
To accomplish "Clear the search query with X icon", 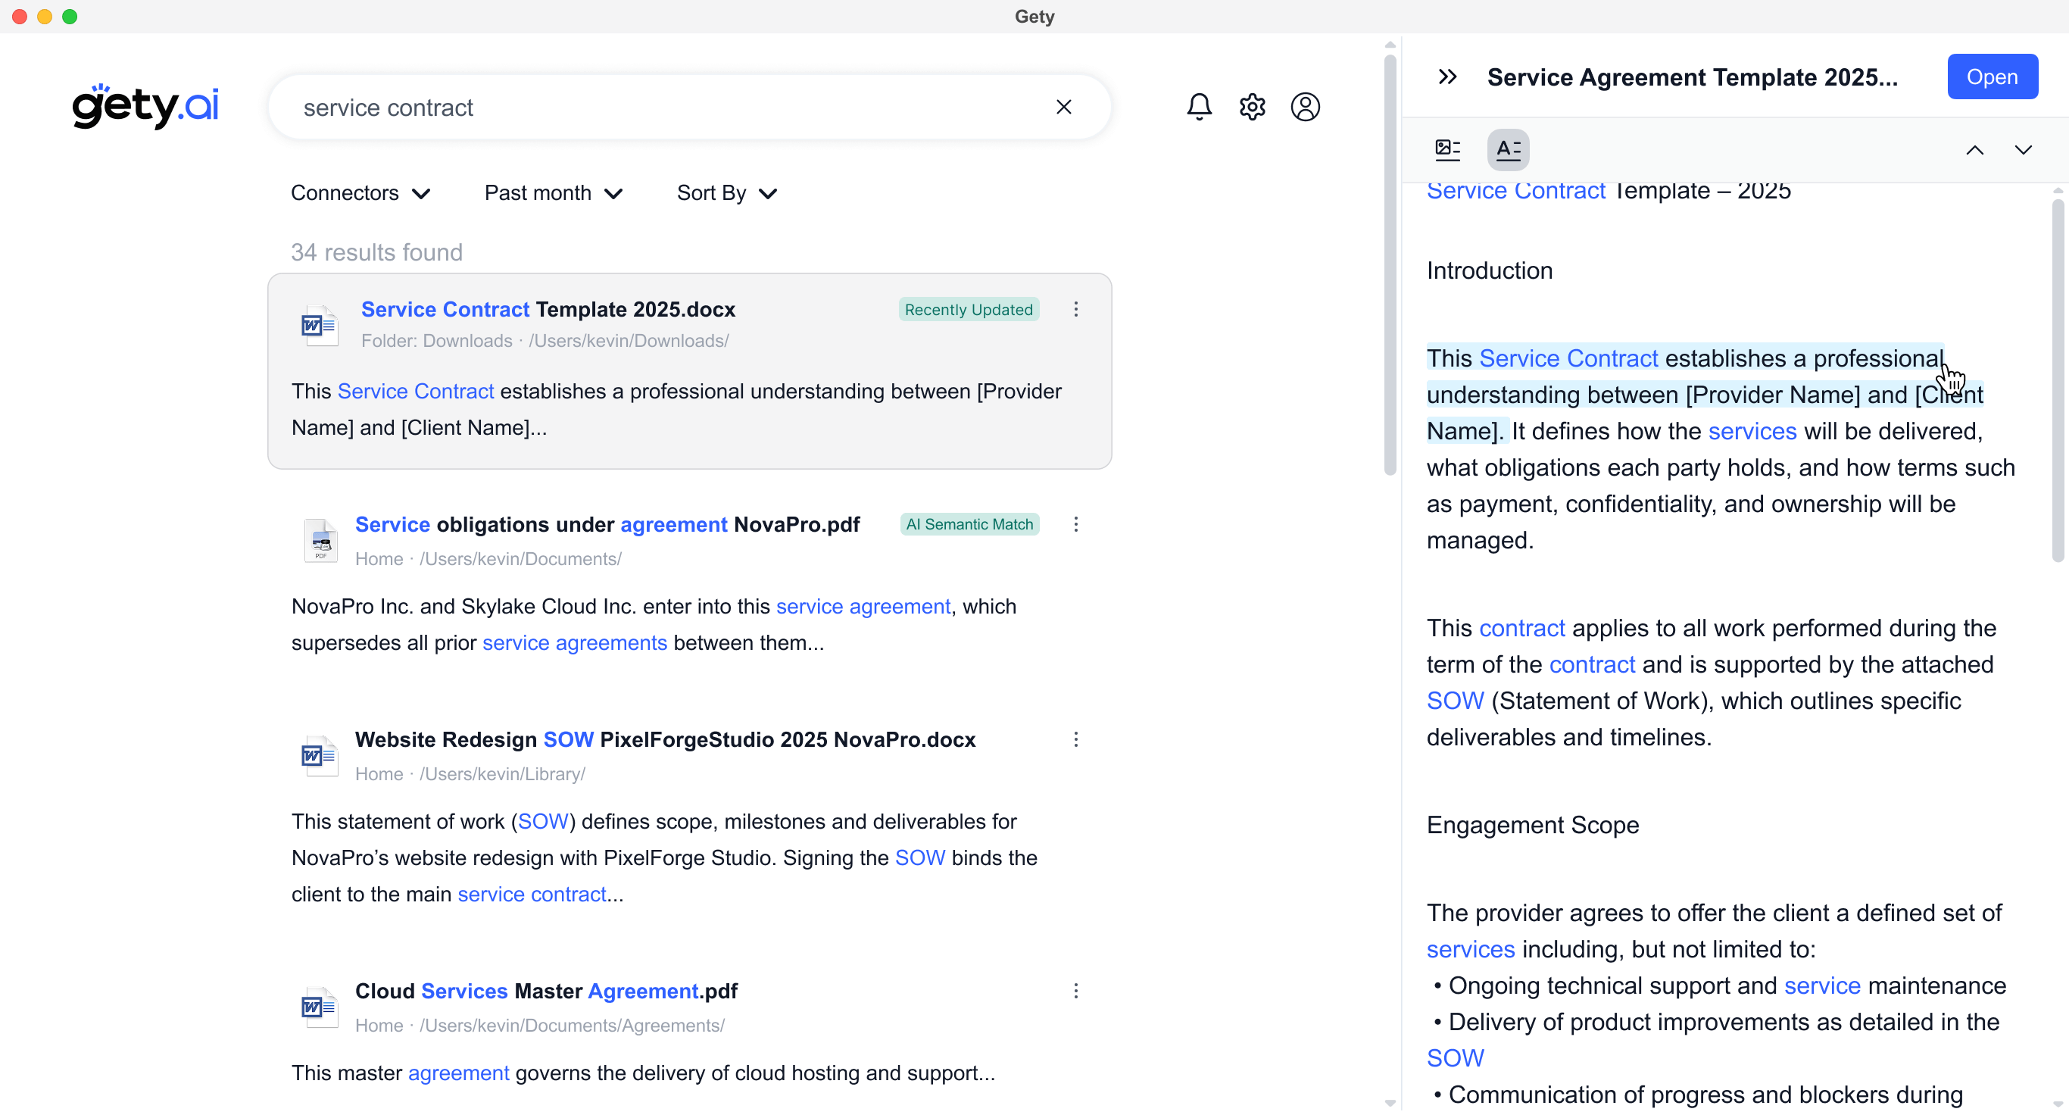I will click(x=1063, y=107).
